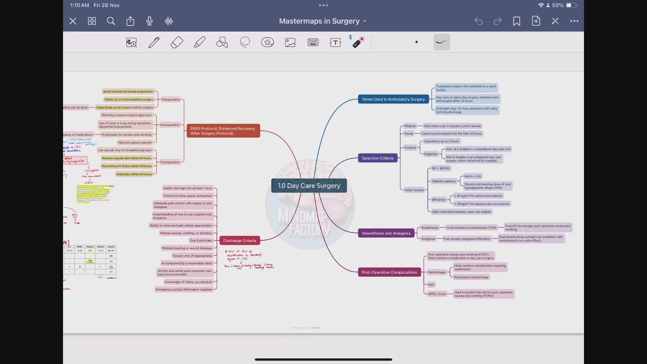Click the 1.0 Day Care Surgery node
Image resolution: width=647 pixels, height=364 pixels.
tap(309, 186)
